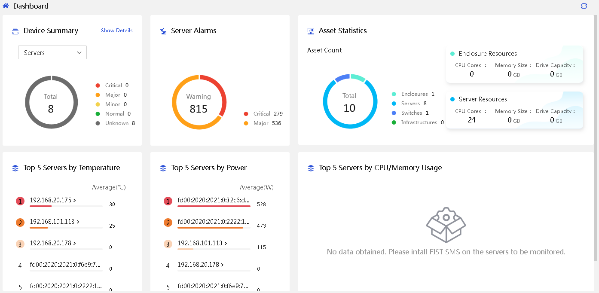Click rank 1 badge in Power list

pyautogui.click(x=168, y=201)
